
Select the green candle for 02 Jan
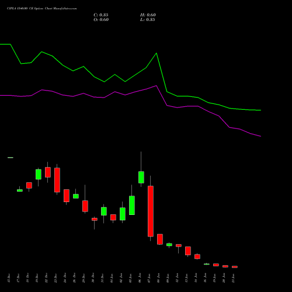123,214
